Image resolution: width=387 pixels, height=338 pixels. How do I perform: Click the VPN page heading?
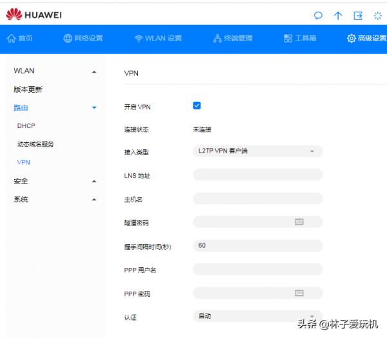point(132,73)
